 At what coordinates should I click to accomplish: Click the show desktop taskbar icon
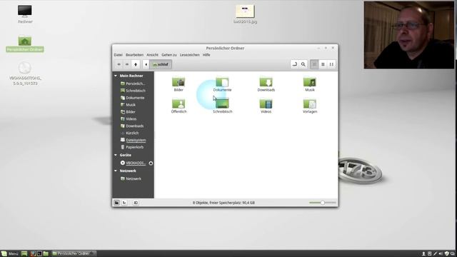tap(24, 253)
